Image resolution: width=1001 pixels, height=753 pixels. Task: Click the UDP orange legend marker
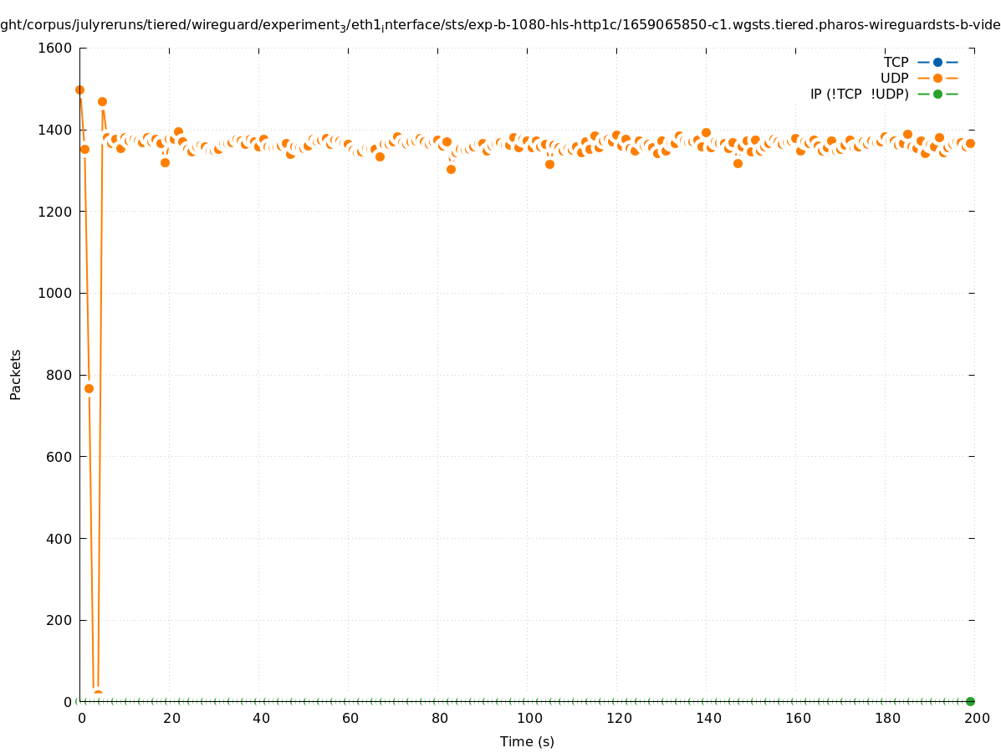(x=937, y=78)
